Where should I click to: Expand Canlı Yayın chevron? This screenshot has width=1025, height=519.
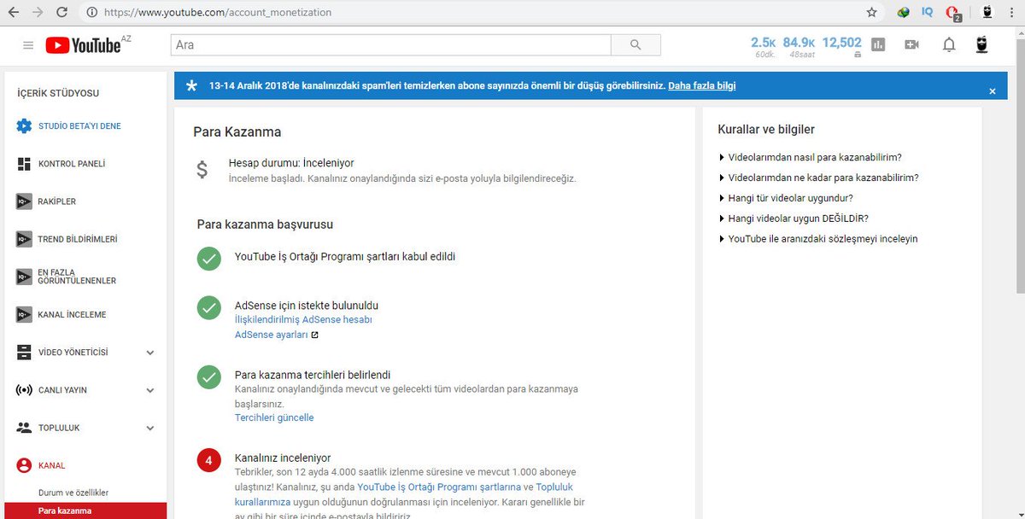click(150, 390)
